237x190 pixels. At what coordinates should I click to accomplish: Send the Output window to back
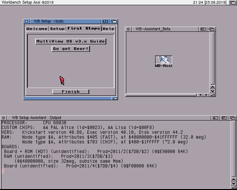point(233,118)
